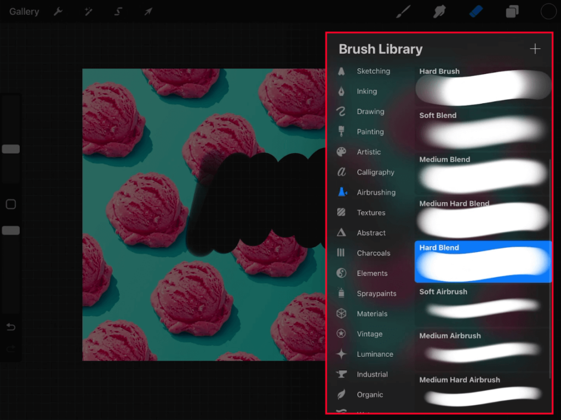Select the Transform arrow tool
Viewport: 561px width, 420px height.
tap(148, 11)
